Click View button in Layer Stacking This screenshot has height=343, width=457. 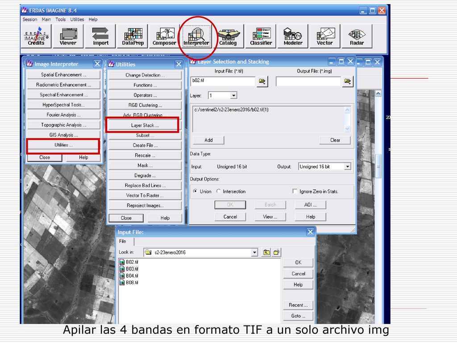tap(270, 217)
